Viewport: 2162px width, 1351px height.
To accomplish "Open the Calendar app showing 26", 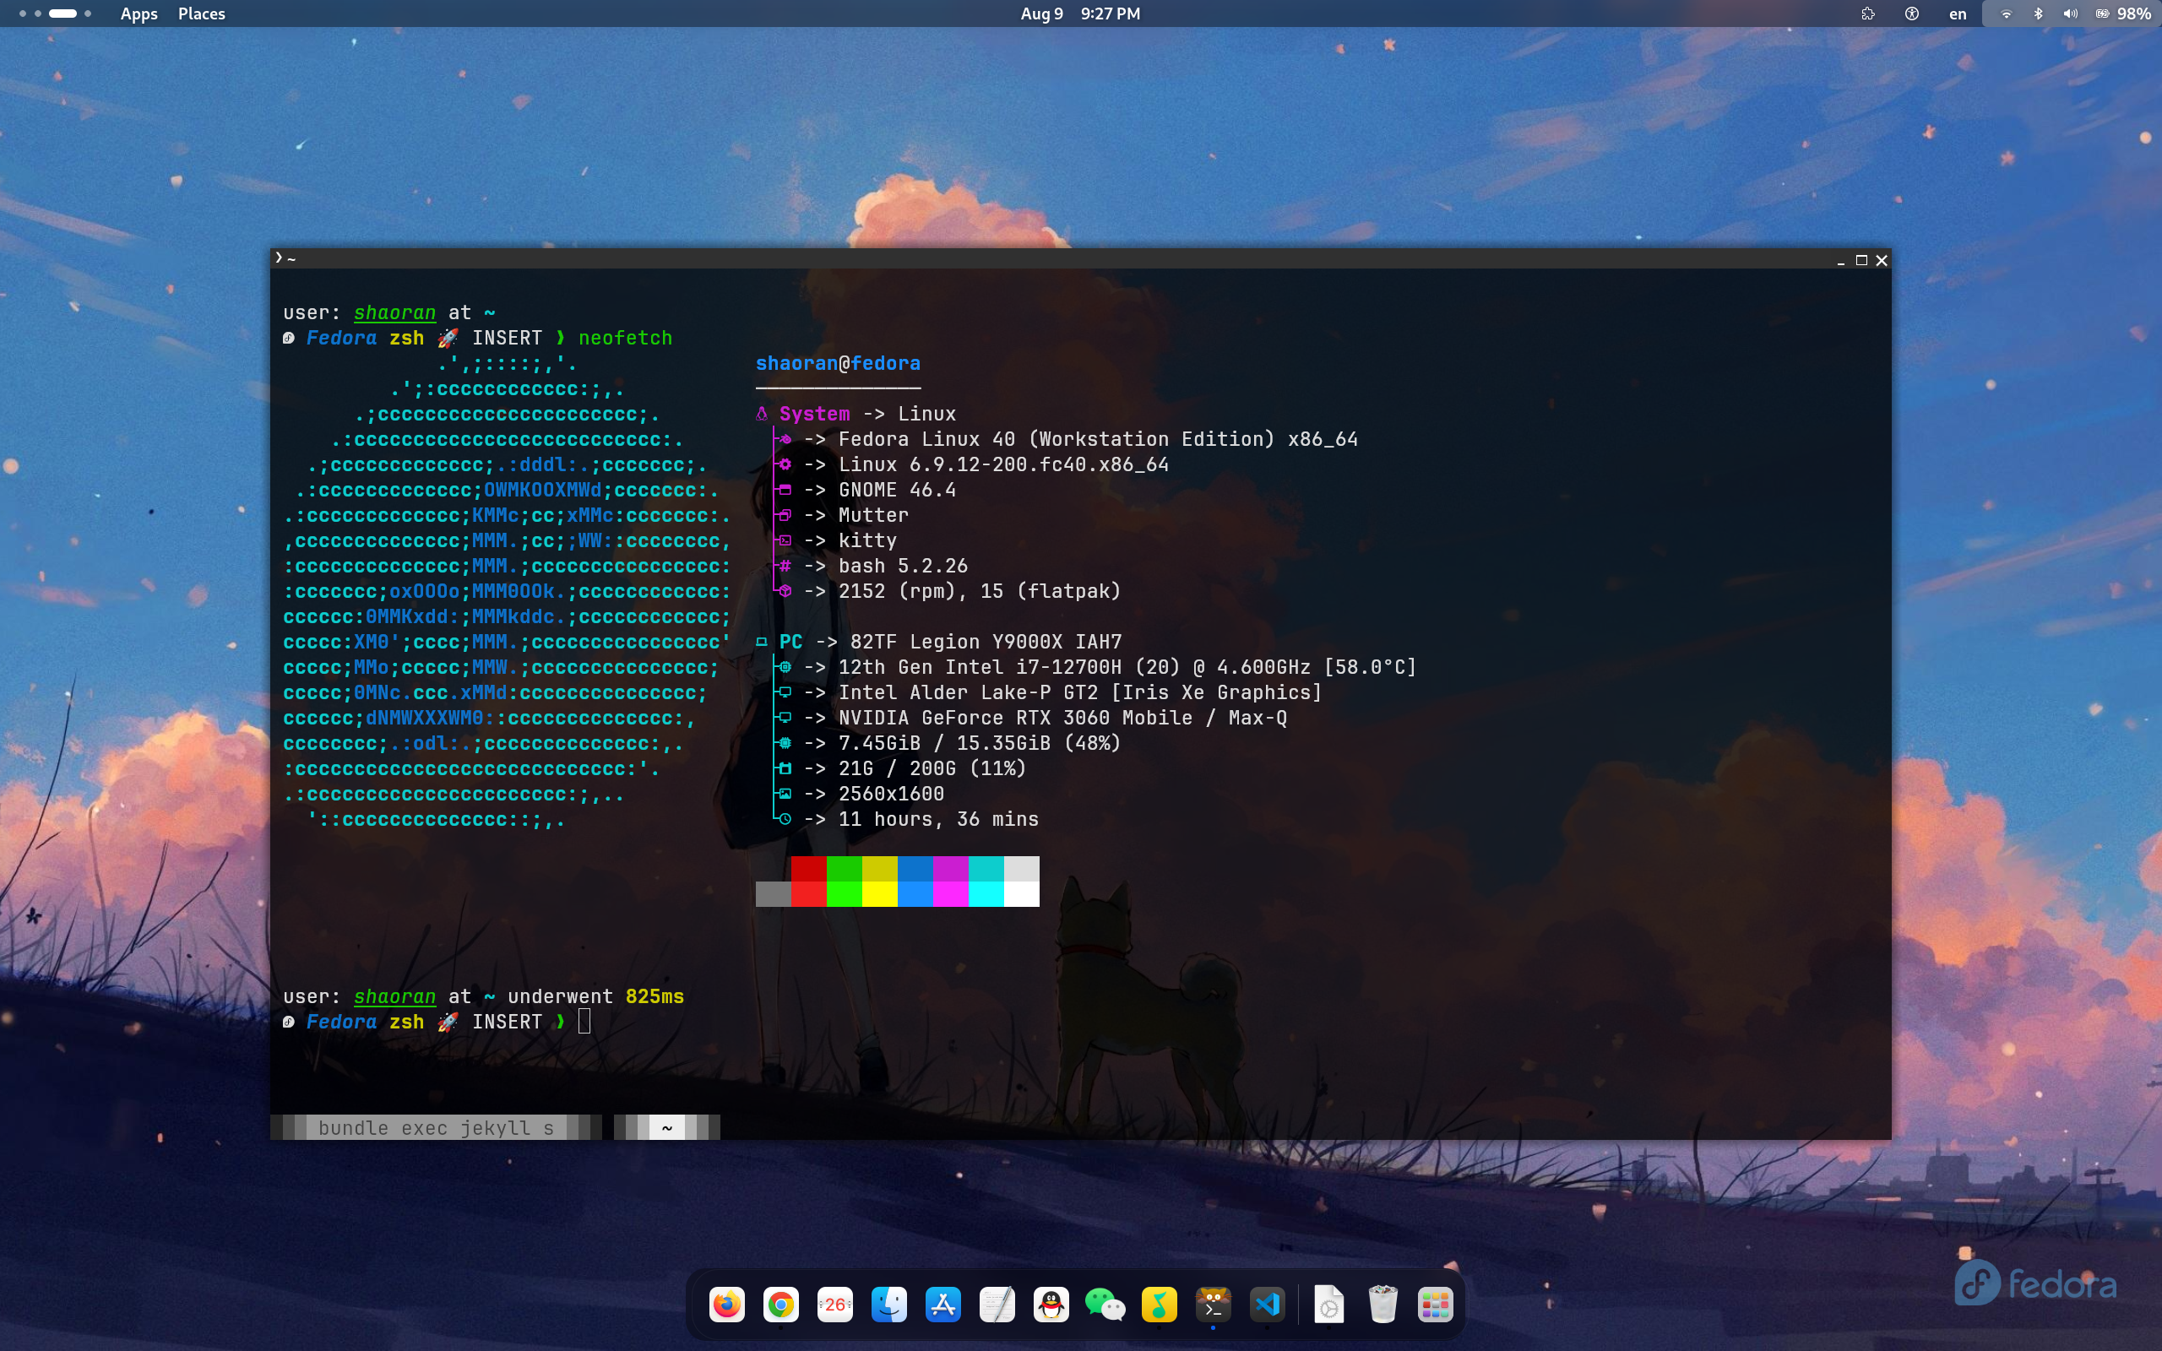I will click(x=834, y=1305).
